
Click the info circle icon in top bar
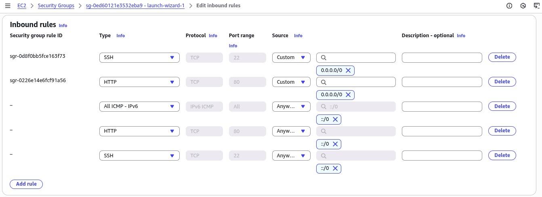click(x=509, y=6)
